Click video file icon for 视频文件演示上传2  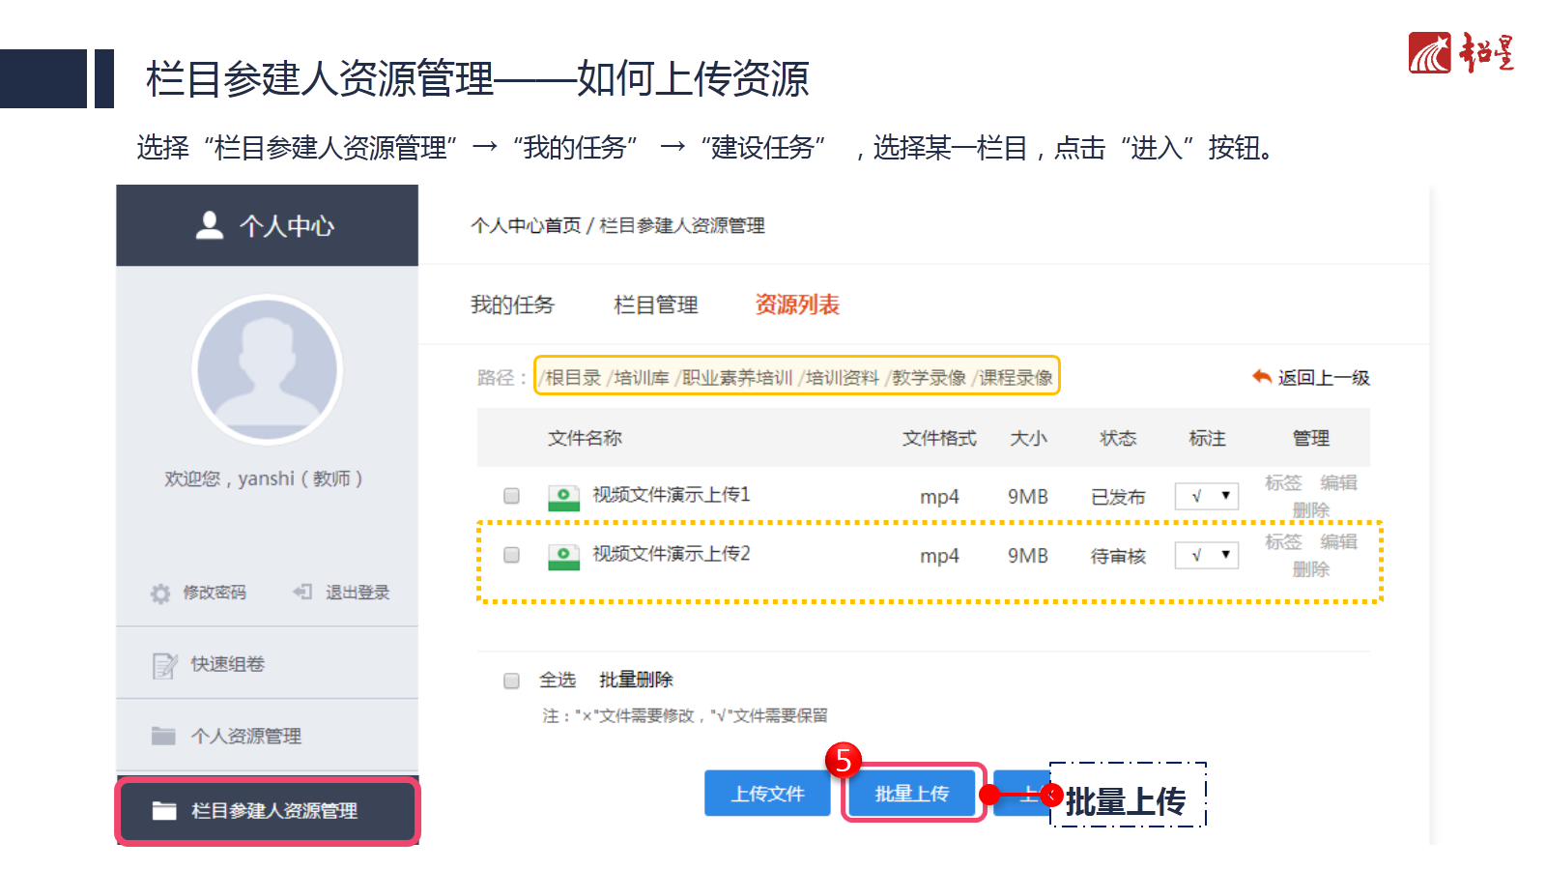pyautogui.click(x=564, y=556)
